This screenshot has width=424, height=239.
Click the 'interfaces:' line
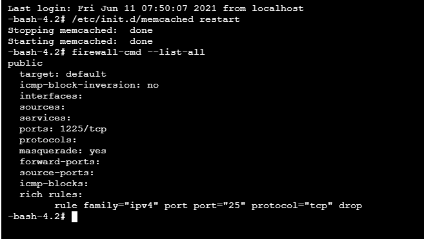point(51,96)
